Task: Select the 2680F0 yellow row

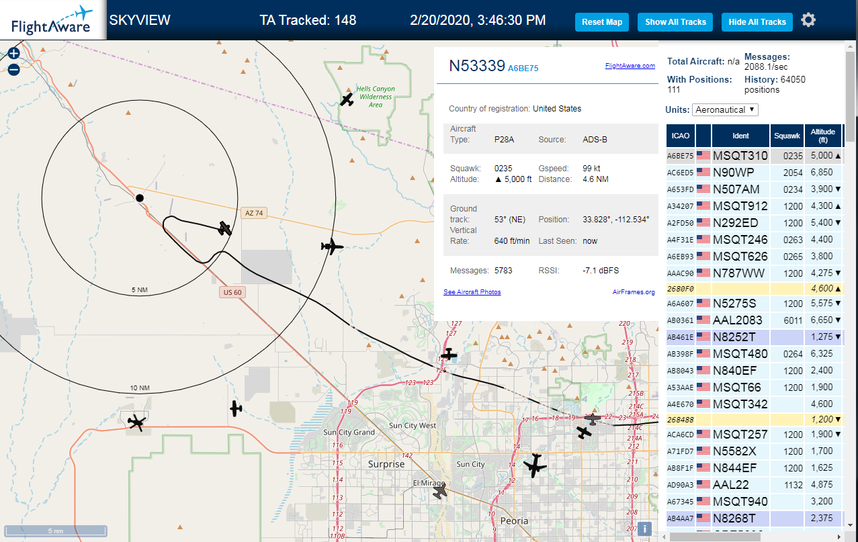Action: point(755,289)
